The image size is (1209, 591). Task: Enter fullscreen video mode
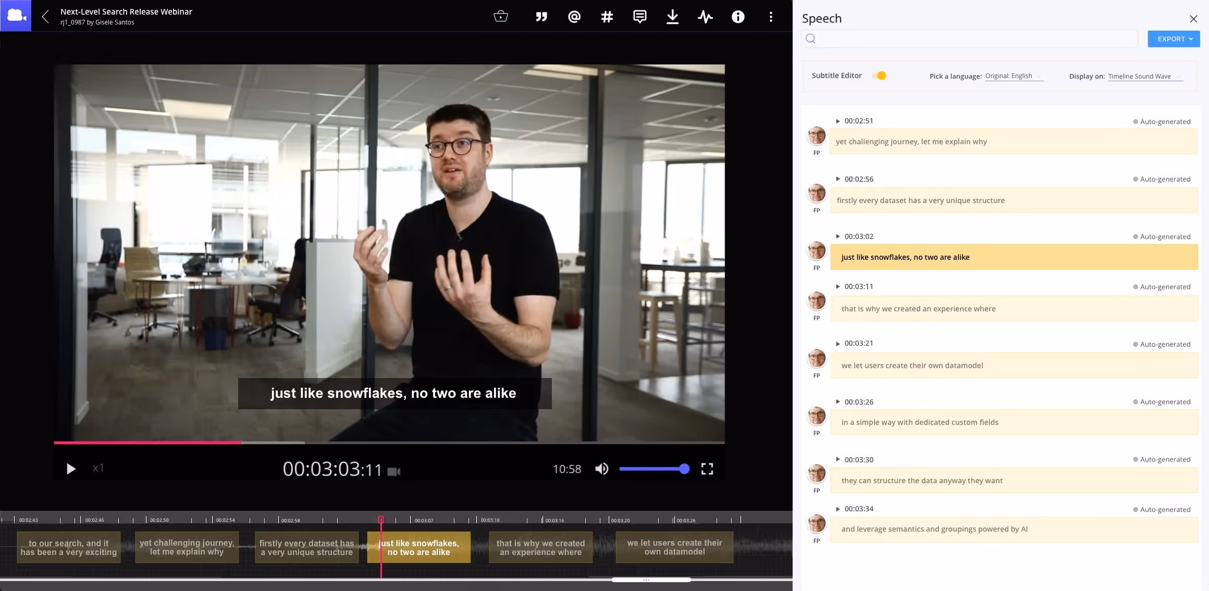pyautogui.click(x=707, y=469)
